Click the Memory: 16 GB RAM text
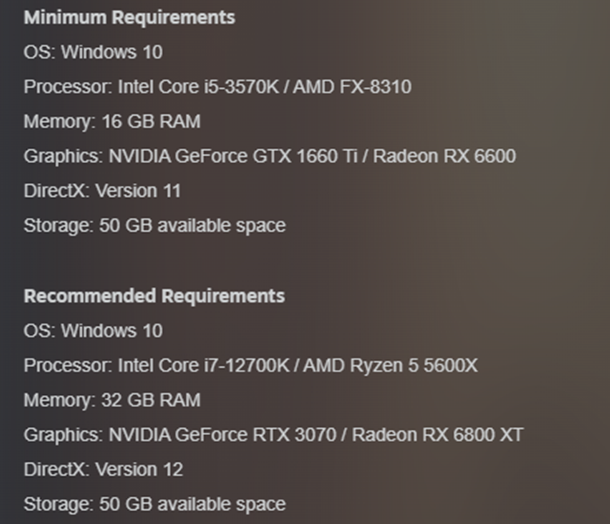This screenshot has height=524, width=610. (x=112, y=121)
